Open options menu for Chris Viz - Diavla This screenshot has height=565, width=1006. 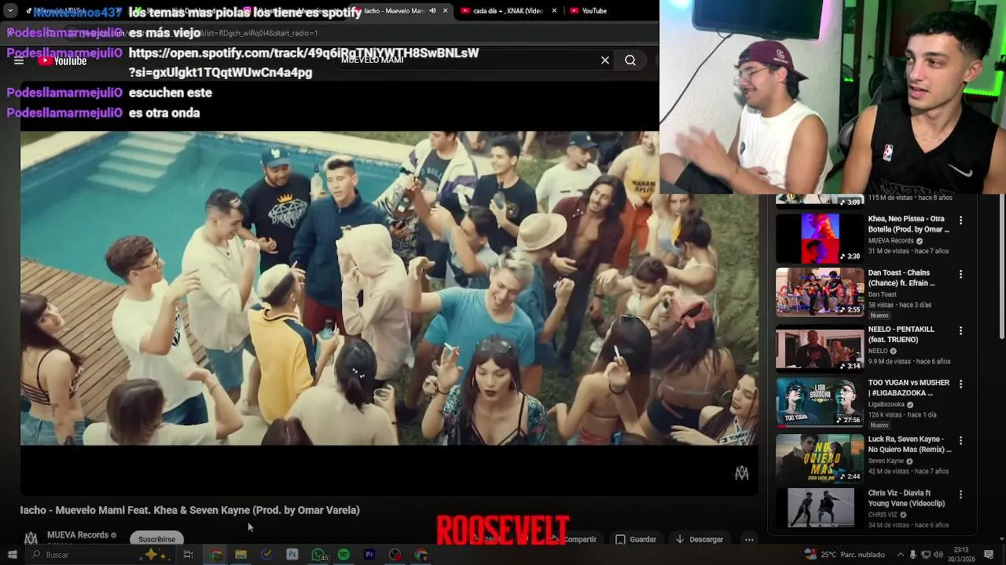pos(960,494)
